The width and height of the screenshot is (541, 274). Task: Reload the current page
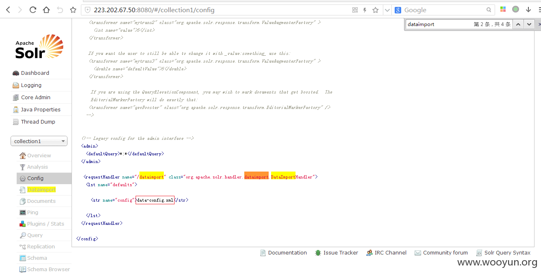pos(33,10)
